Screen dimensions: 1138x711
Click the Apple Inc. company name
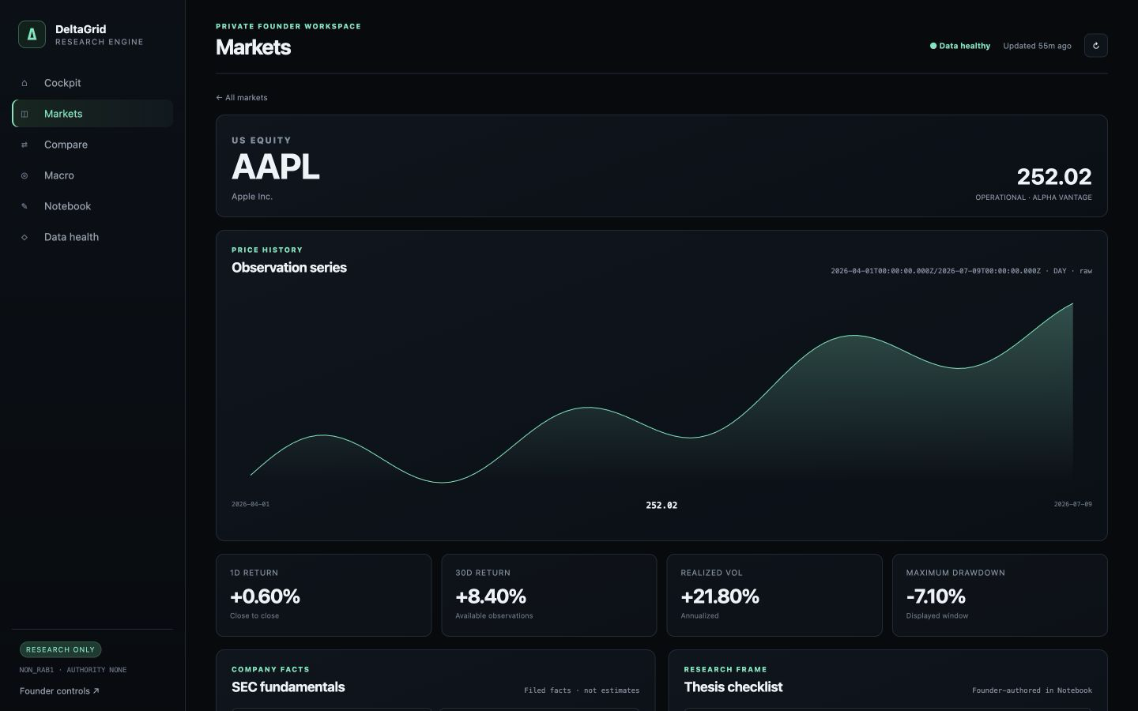[252, 197]
